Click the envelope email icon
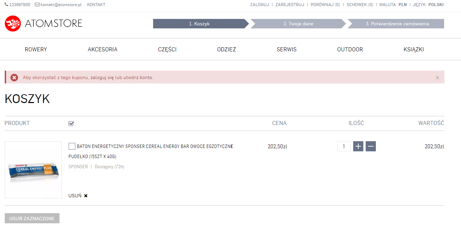Screen dimensions: 461x227 [37, 5]
